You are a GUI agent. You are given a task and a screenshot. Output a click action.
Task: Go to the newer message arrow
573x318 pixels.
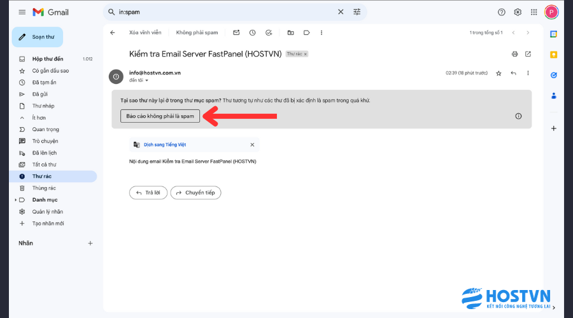click(513, 32)
